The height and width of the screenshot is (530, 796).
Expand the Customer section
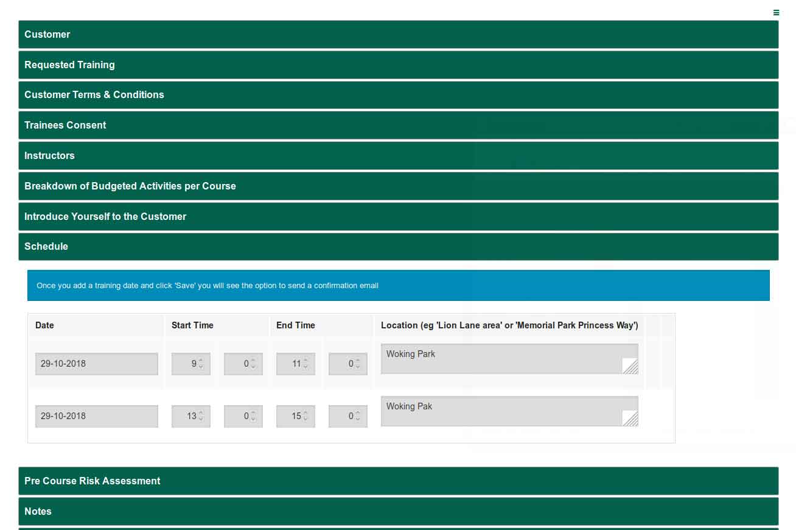click(399, 34)
